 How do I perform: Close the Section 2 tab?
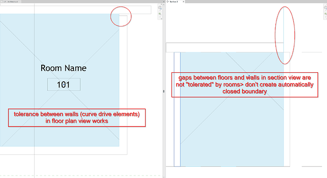pyautogui.click(x=183, y=2)
